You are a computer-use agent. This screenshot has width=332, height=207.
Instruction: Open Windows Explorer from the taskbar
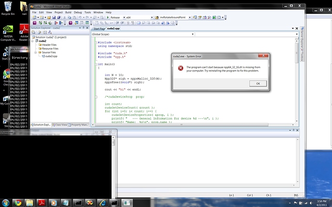point(30,203)
